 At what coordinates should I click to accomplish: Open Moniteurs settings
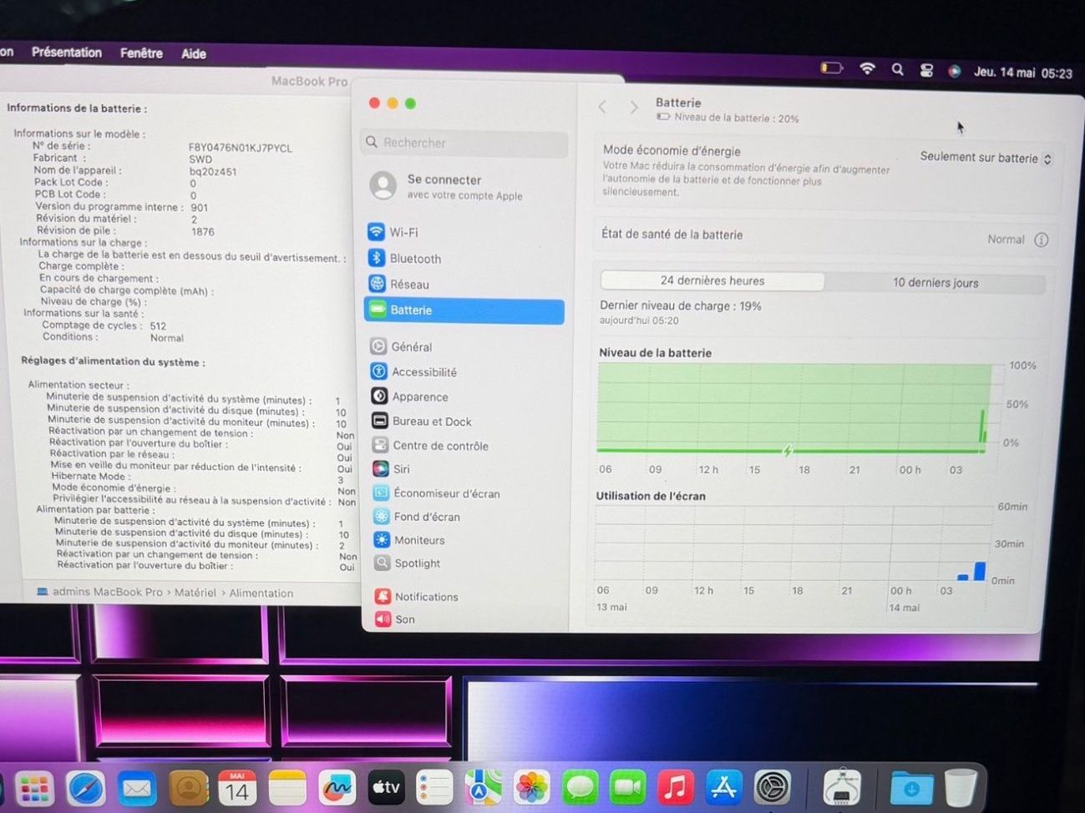tap(409, 540)
